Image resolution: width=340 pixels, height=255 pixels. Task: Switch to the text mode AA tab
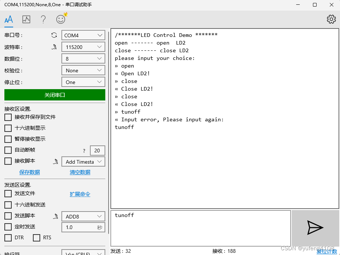pyautogui.click(x=9, y=19)
